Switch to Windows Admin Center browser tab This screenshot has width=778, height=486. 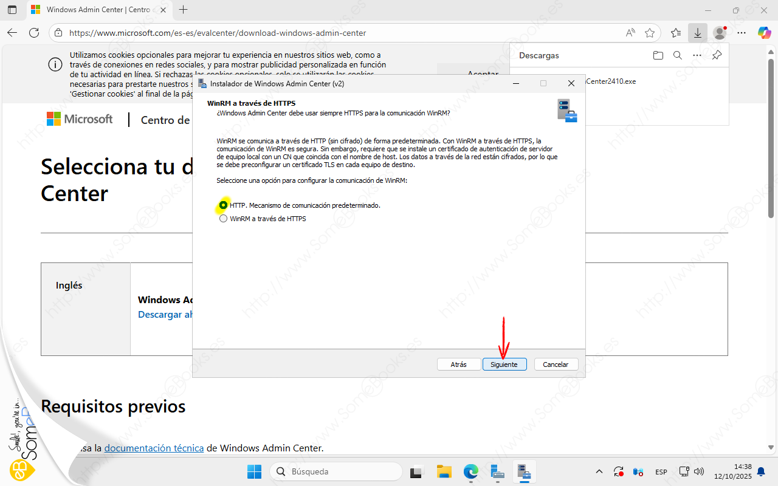click(x=97, y=10)
